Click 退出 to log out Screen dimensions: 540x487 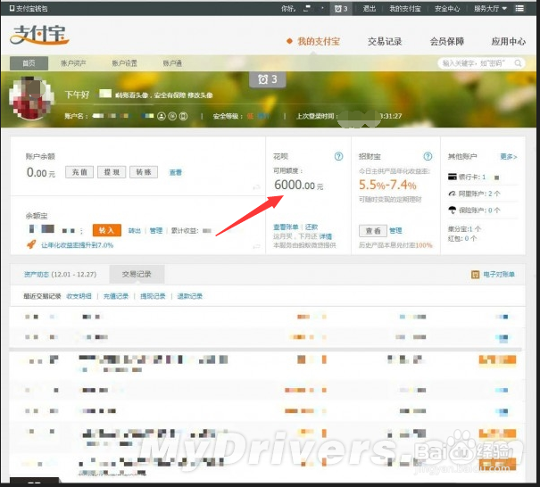[370, 9]
